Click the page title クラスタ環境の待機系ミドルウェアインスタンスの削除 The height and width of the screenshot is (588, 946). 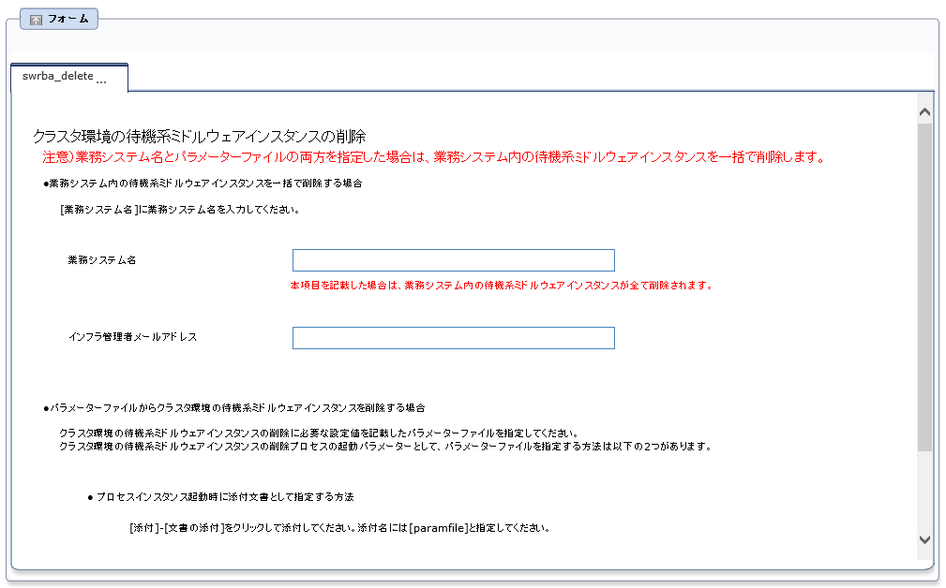pos(199,136)
